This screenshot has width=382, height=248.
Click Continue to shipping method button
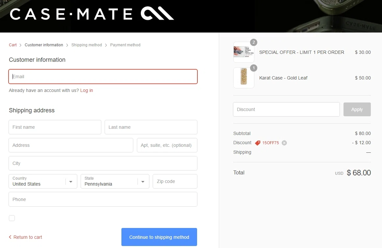159,237
